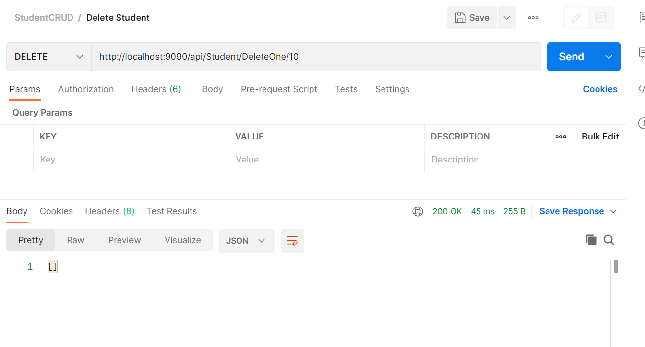Toggle the Pretty response view
645x347 pixels.
coord(30,240)
